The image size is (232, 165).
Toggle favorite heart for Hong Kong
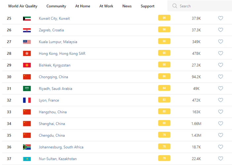(x=220, y=53)
